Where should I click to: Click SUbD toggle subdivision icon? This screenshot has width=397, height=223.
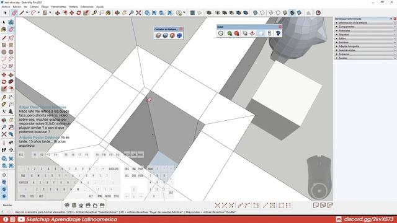pyautogui.click(x=221, y=33)
